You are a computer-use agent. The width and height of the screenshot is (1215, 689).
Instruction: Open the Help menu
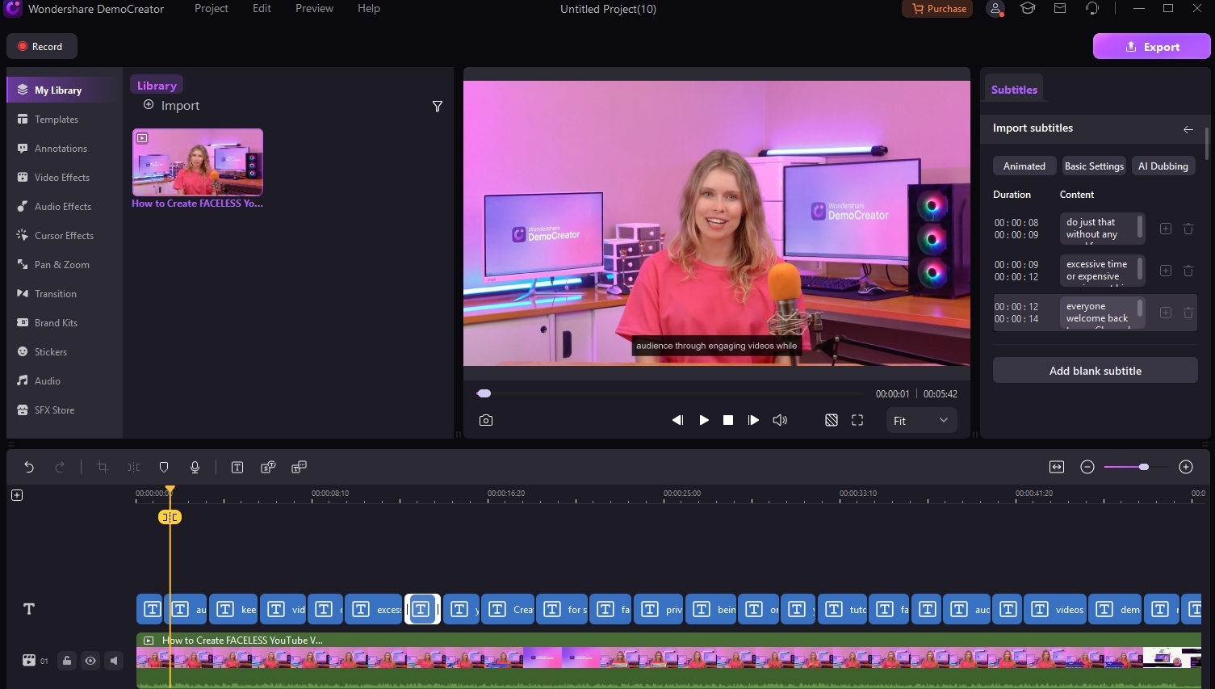[369, 9]
